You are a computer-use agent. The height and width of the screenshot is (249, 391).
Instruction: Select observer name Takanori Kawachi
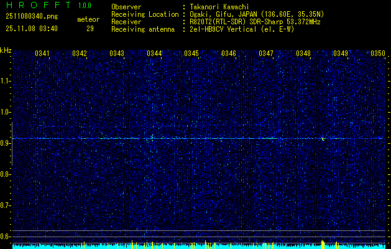(x=219, y=7)
